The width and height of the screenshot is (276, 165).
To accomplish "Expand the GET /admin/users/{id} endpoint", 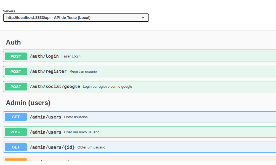I will [x=140, y=147].
